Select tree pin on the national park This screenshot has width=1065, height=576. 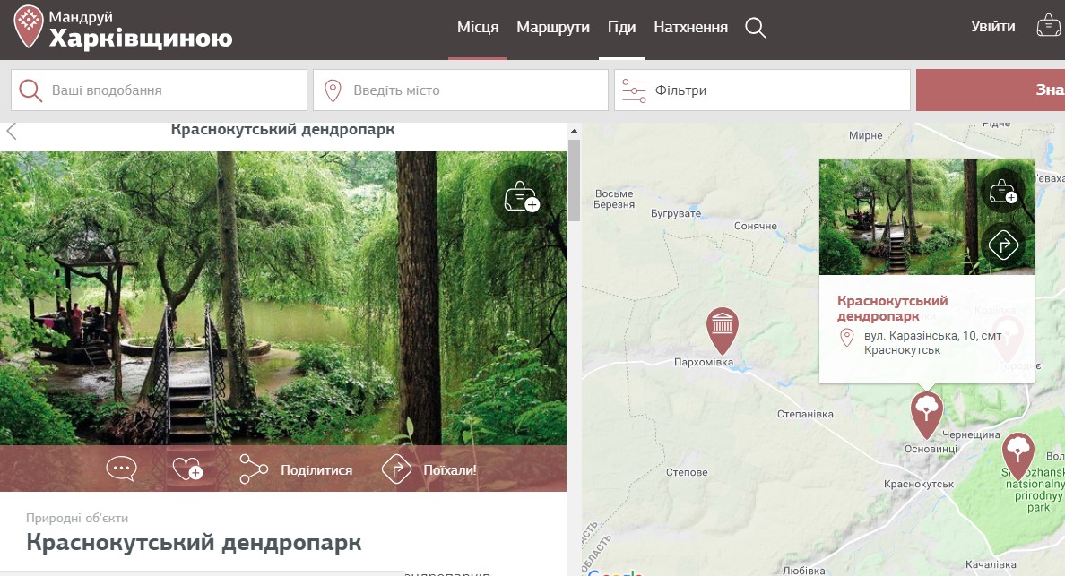point(1018,456)
